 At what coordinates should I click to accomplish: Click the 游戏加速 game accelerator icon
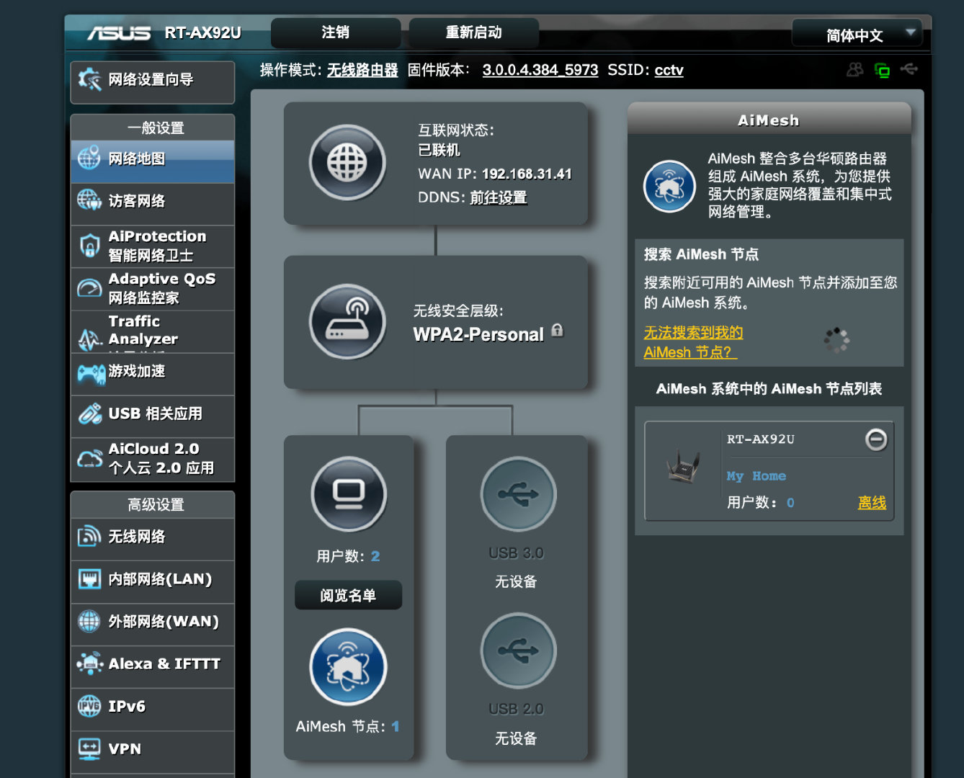[x=152, y=372]
